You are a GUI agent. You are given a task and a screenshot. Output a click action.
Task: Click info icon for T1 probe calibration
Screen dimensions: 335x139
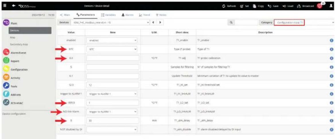tap(332, 58)
